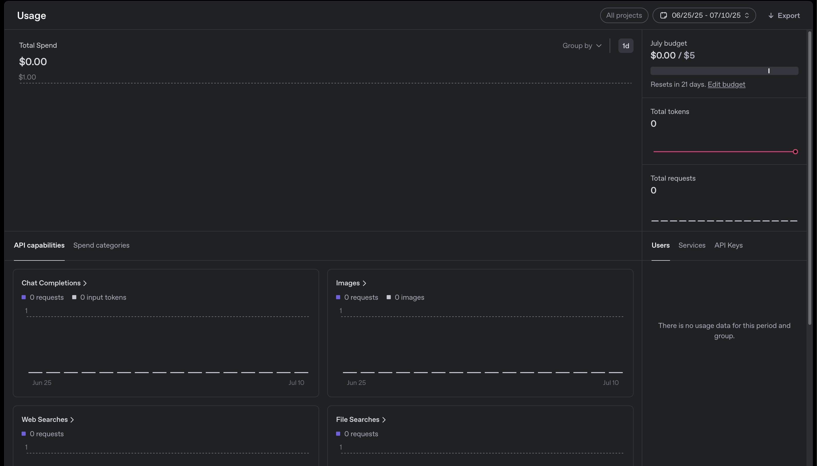Click Chat Completions chevron arrow
The height and width of the screenshot is (466, 817).
point(85,283)
